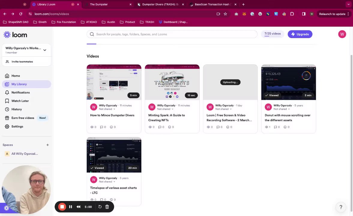This screenshot has width=353, height=216.
Task: Delete the current recording
Action: [x=107, y=207]
